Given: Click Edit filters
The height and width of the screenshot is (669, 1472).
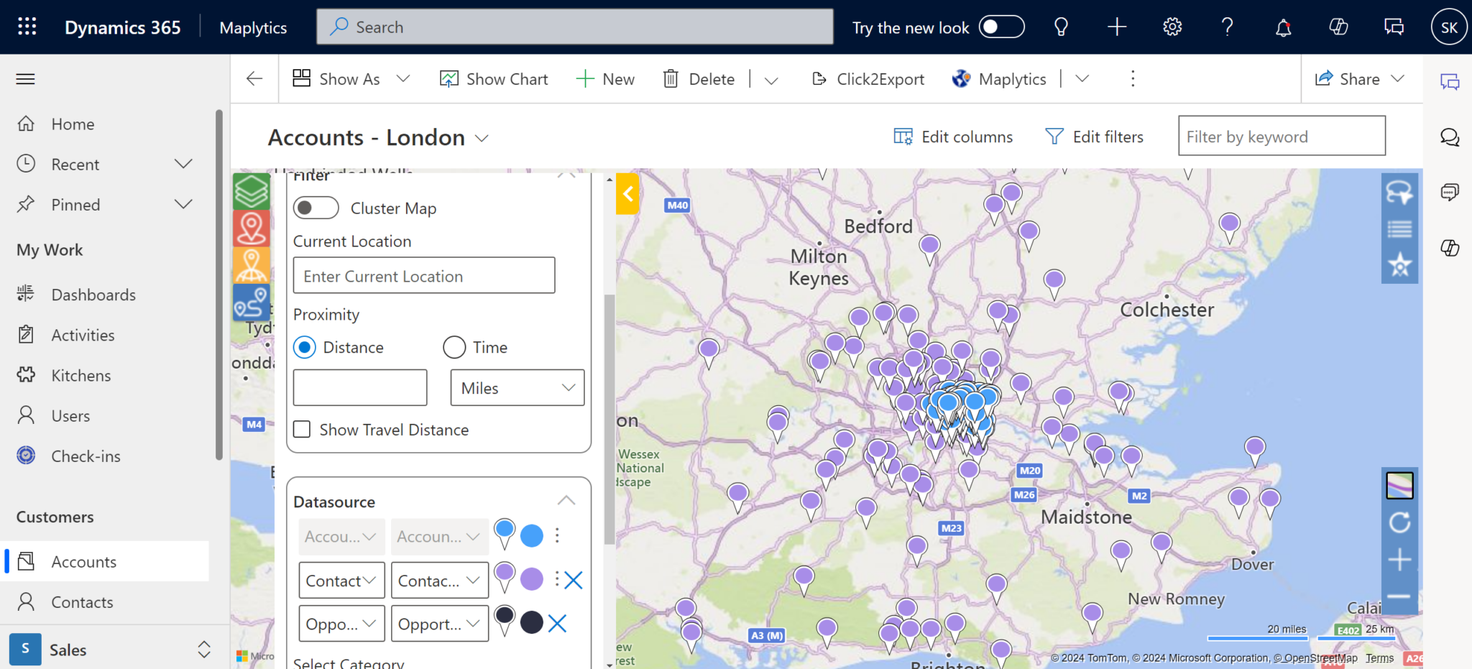Looking at the screenshot, I should 1094,136.
